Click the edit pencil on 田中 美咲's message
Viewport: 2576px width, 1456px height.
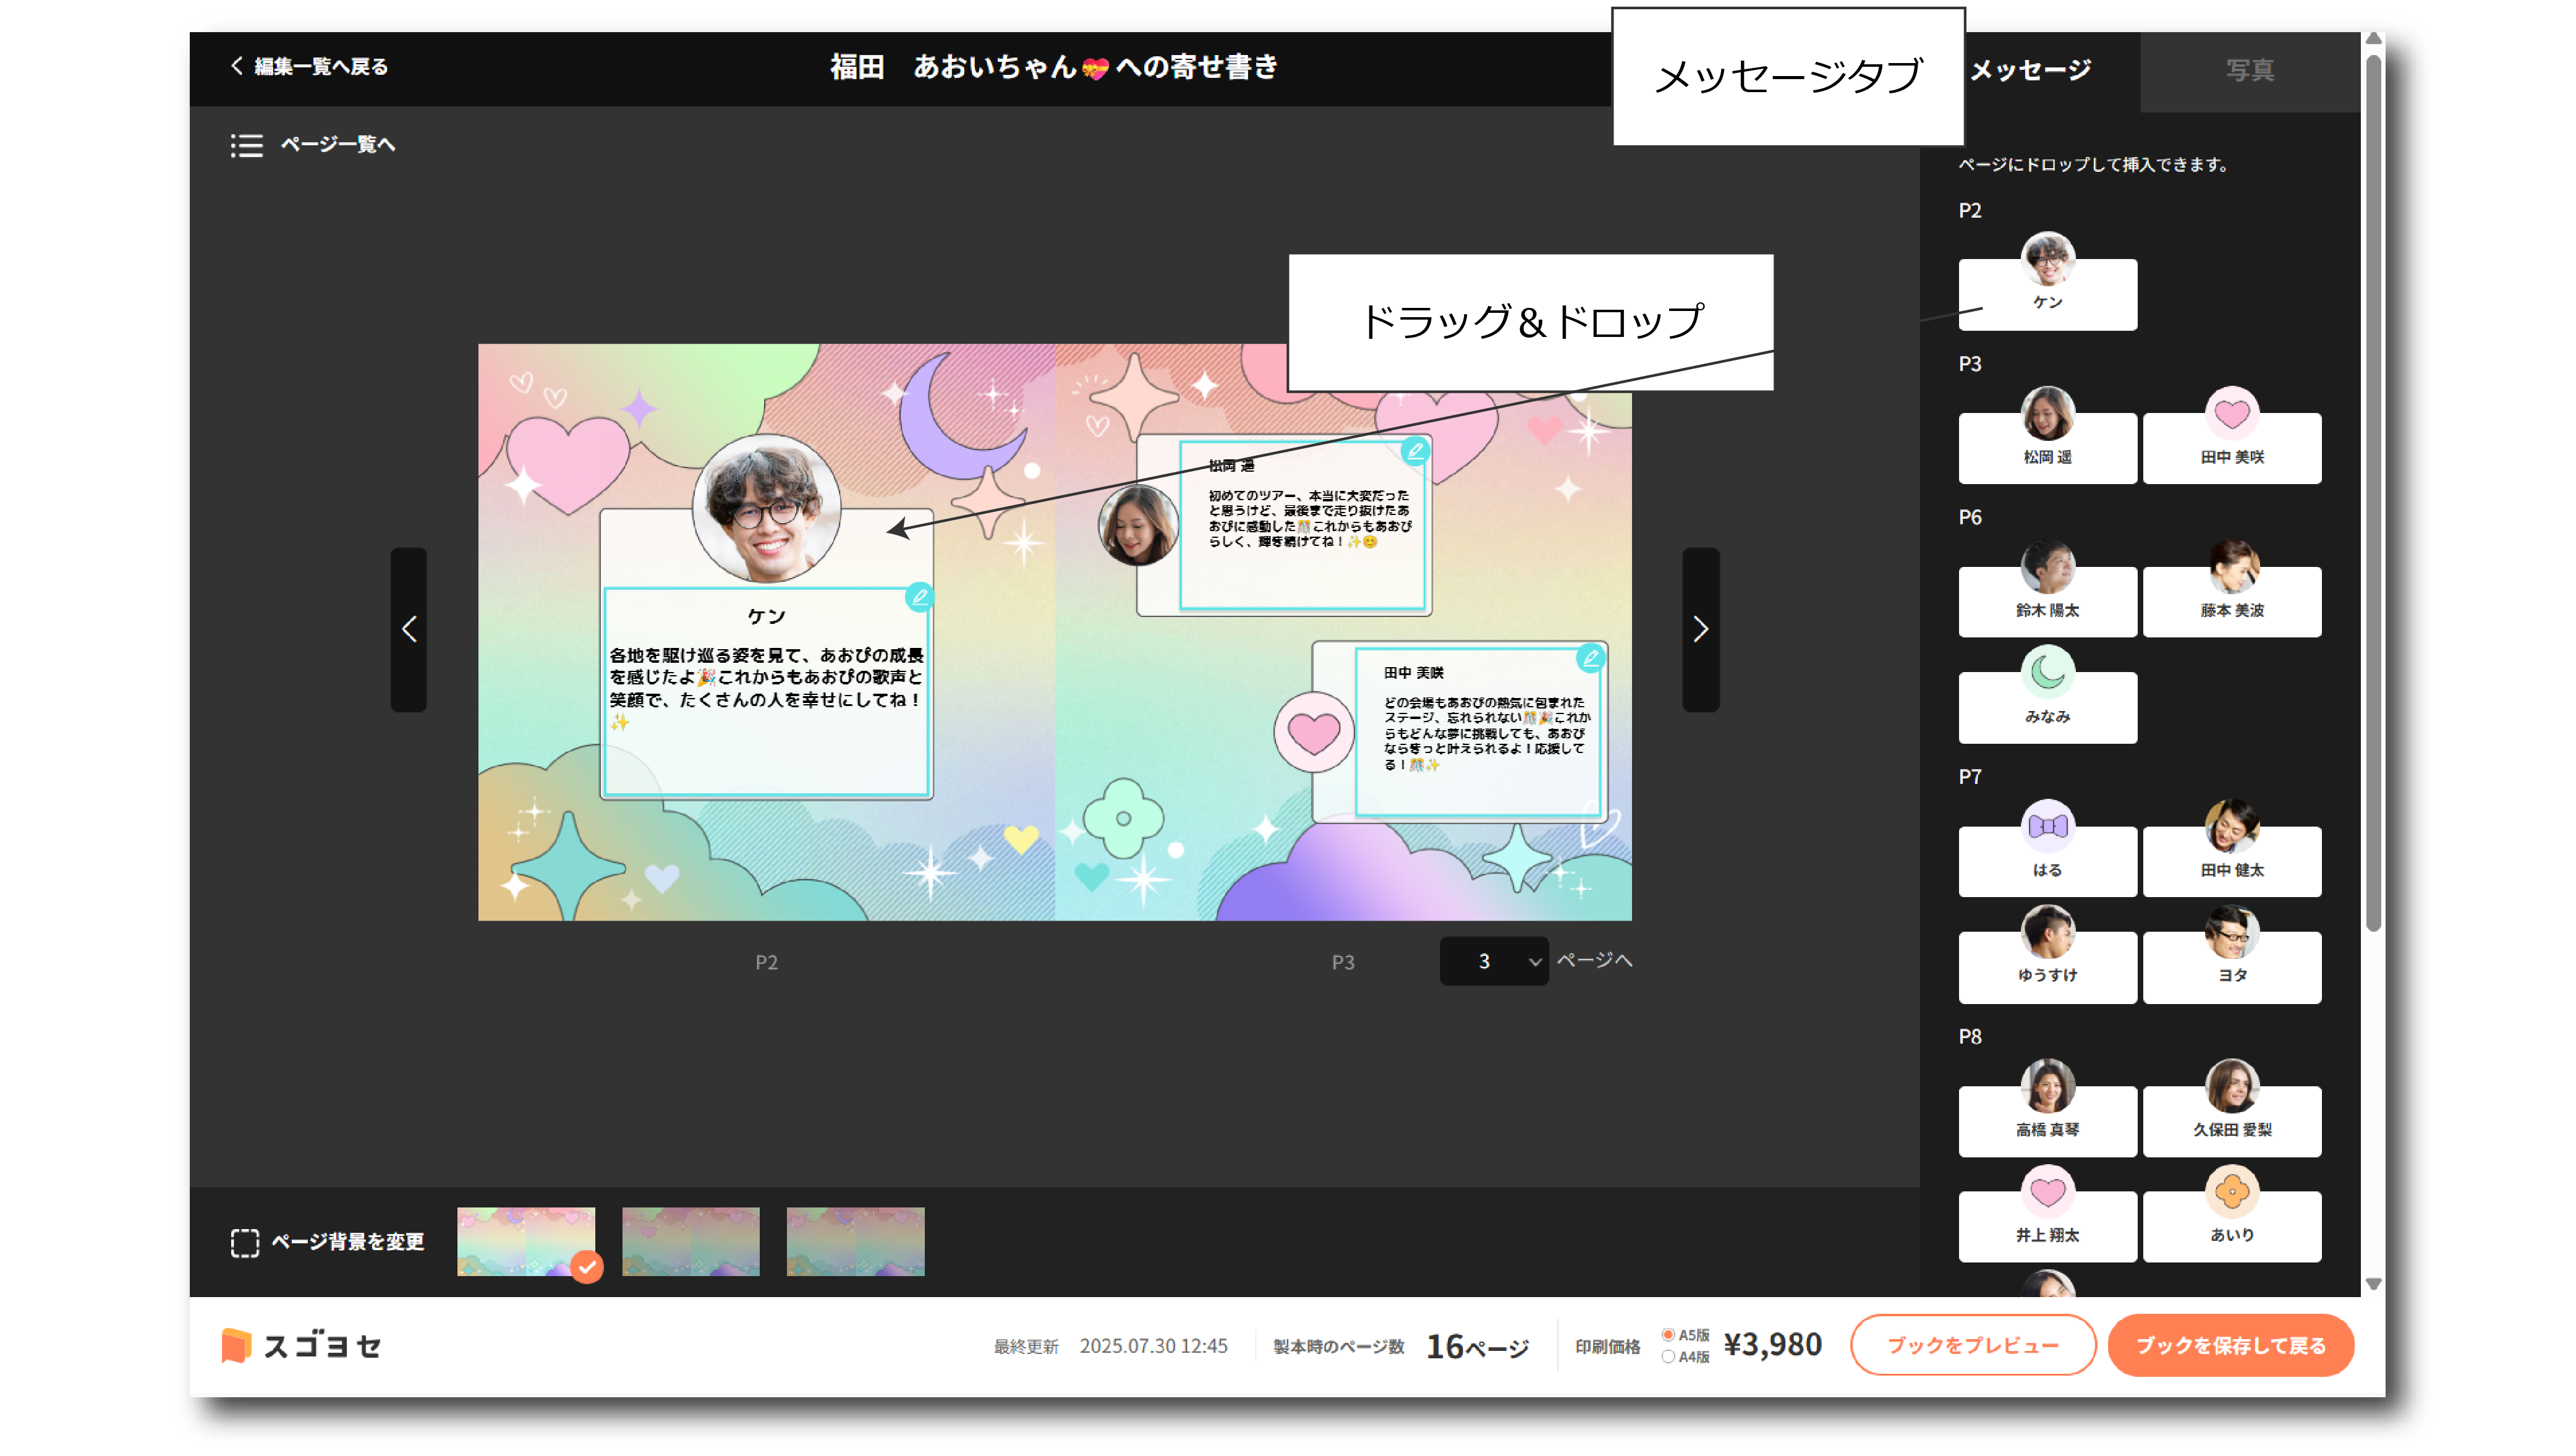tap(1590, 658)
